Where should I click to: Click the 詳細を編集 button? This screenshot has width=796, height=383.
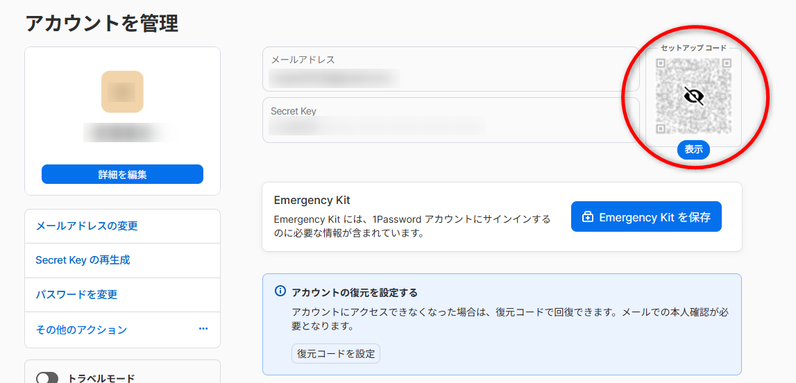coord(122,175)
